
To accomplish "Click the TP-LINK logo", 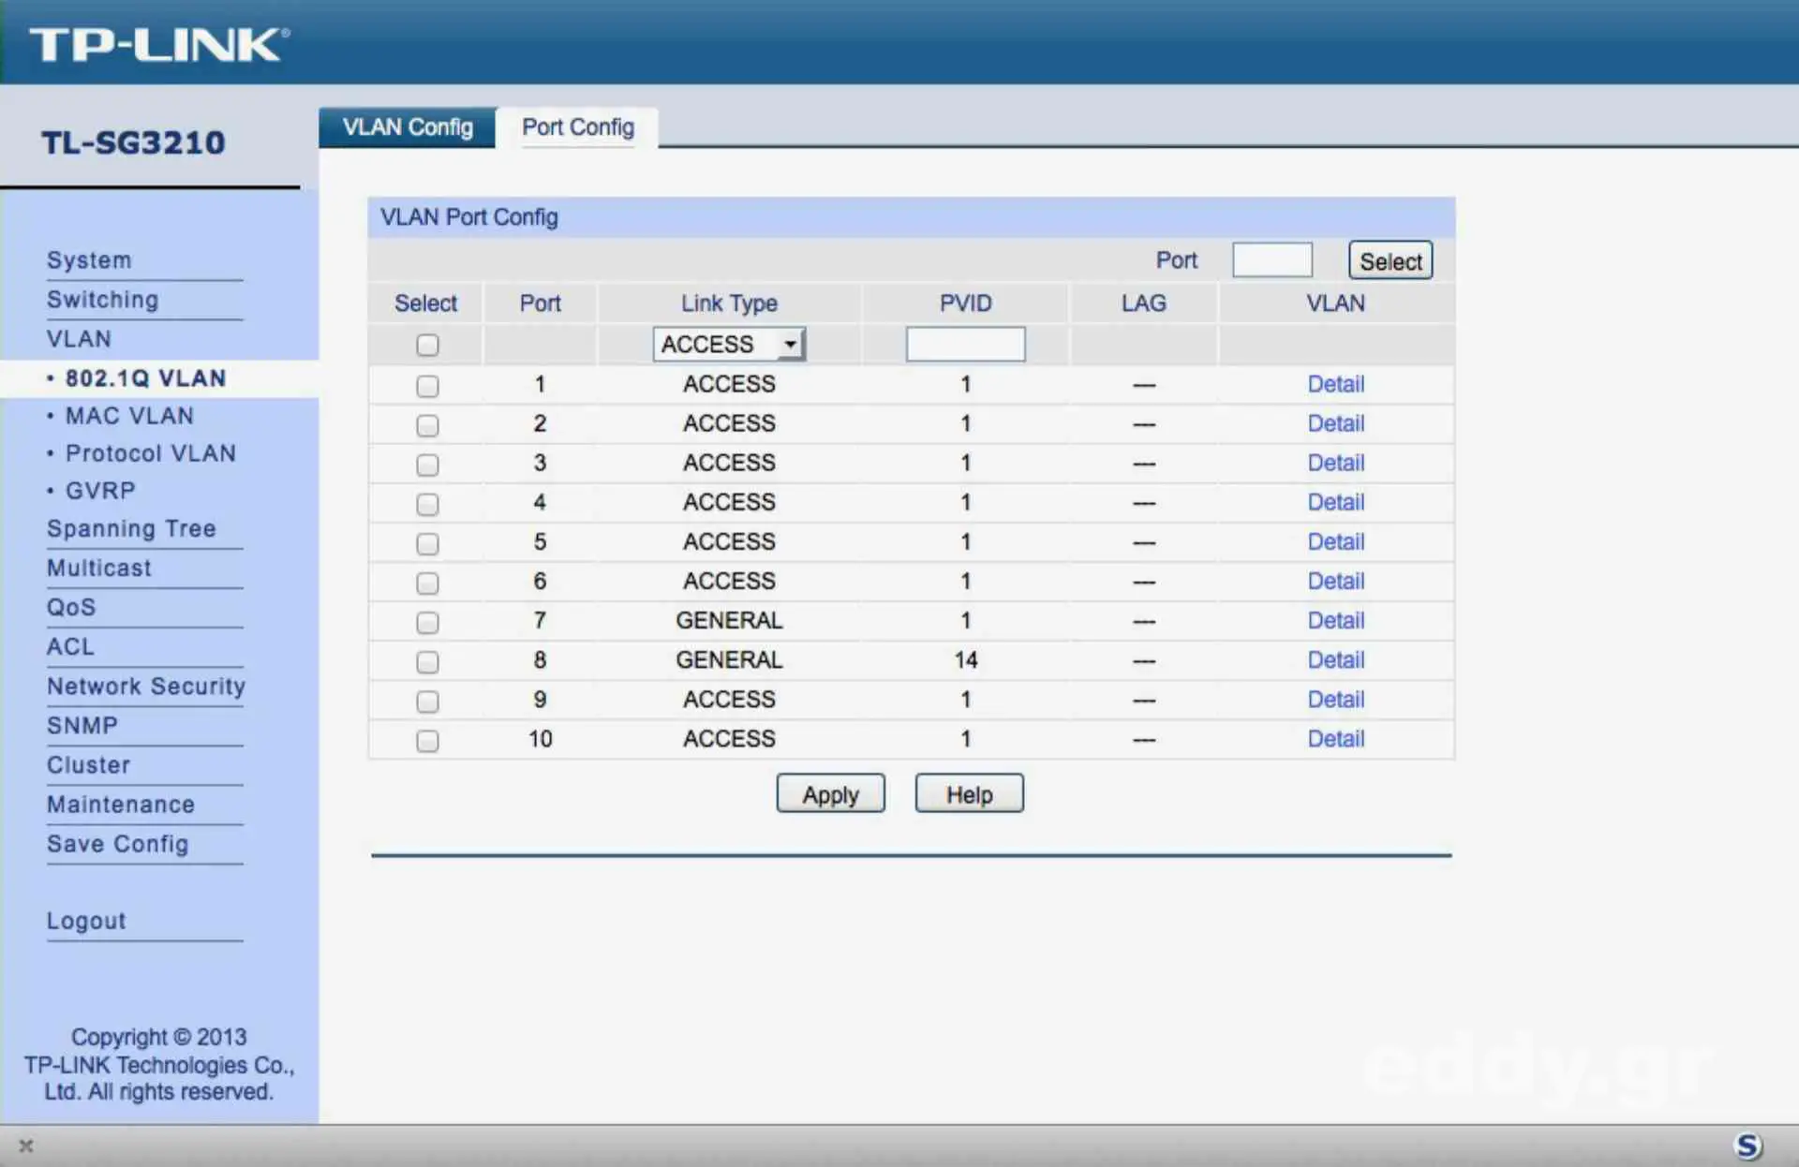I will point(157,44).
